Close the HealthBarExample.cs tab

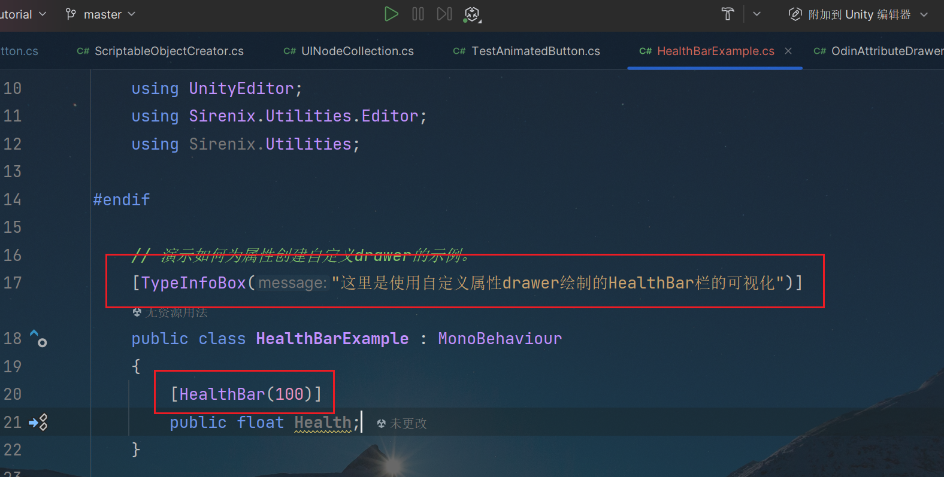pyautogui.click(x=788, y=51)
